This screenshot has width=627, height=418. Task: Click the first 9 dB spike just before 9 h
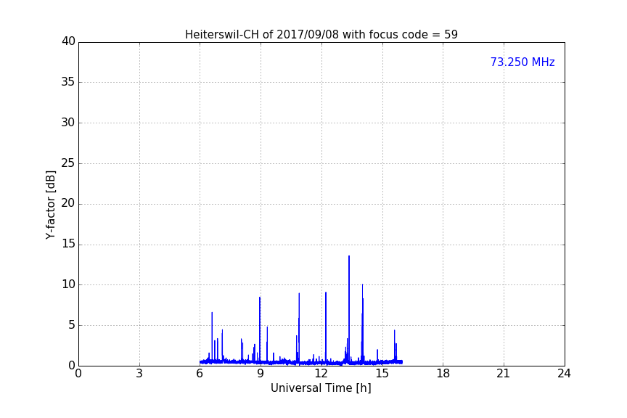(260, 330)
